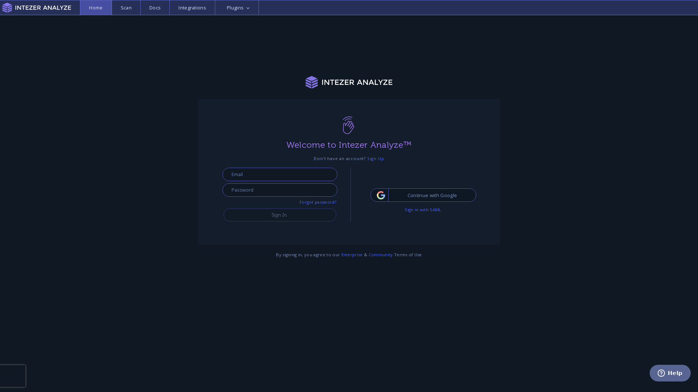Screen dimensions: 698x392
Task: Open the Integrations section
Action: (x=192, y=7)
